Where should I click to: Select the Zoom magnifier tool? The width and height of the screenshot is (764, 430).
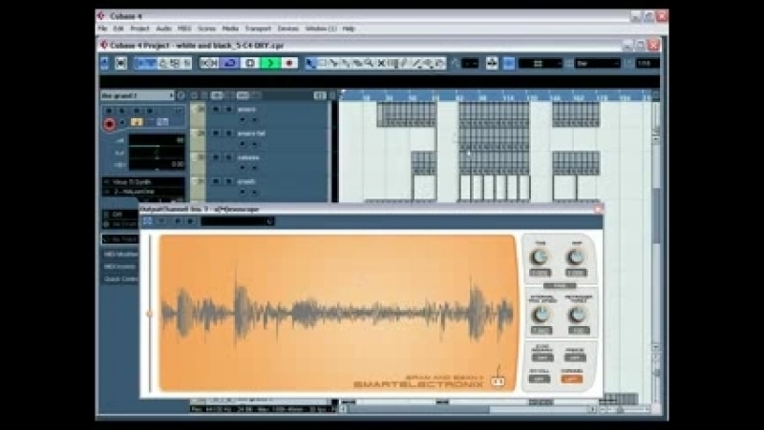pyautogui.click(x=369, y=63)
